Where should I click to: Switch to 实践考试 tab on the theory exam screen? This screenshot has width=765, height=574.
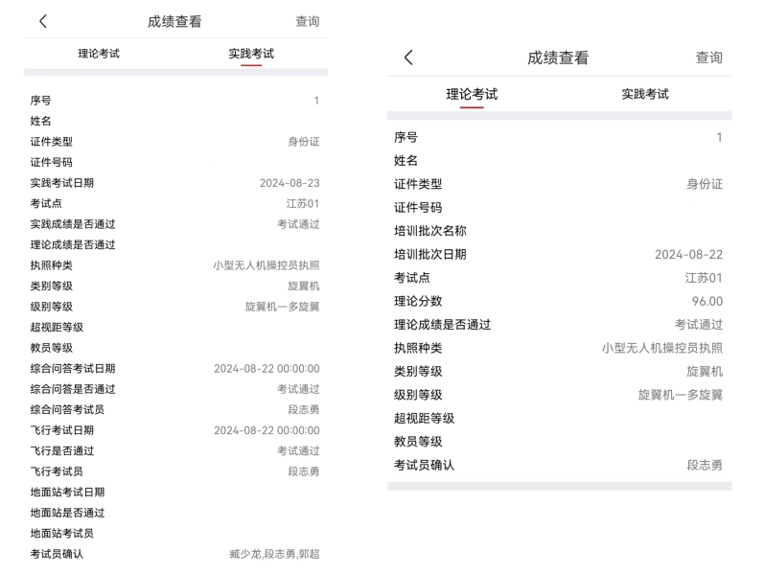[645, 94]
